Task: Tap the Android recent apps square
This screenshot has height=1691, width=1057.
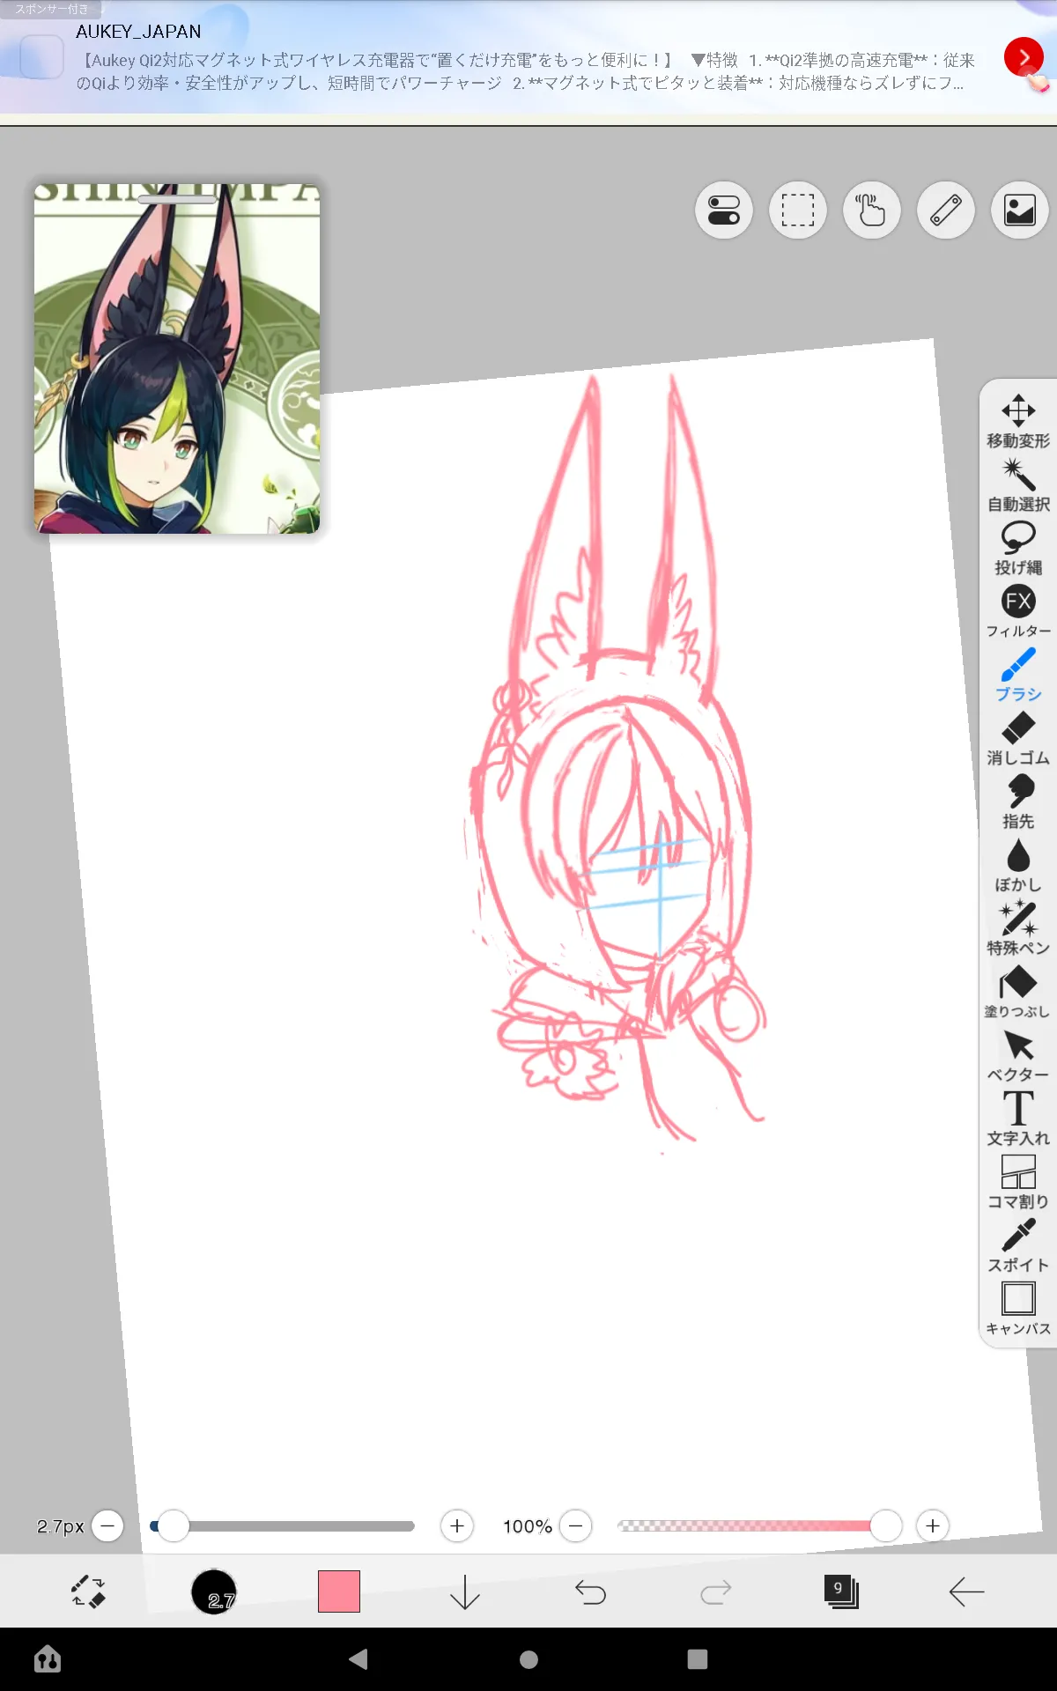Action: tap(698, 1659)
